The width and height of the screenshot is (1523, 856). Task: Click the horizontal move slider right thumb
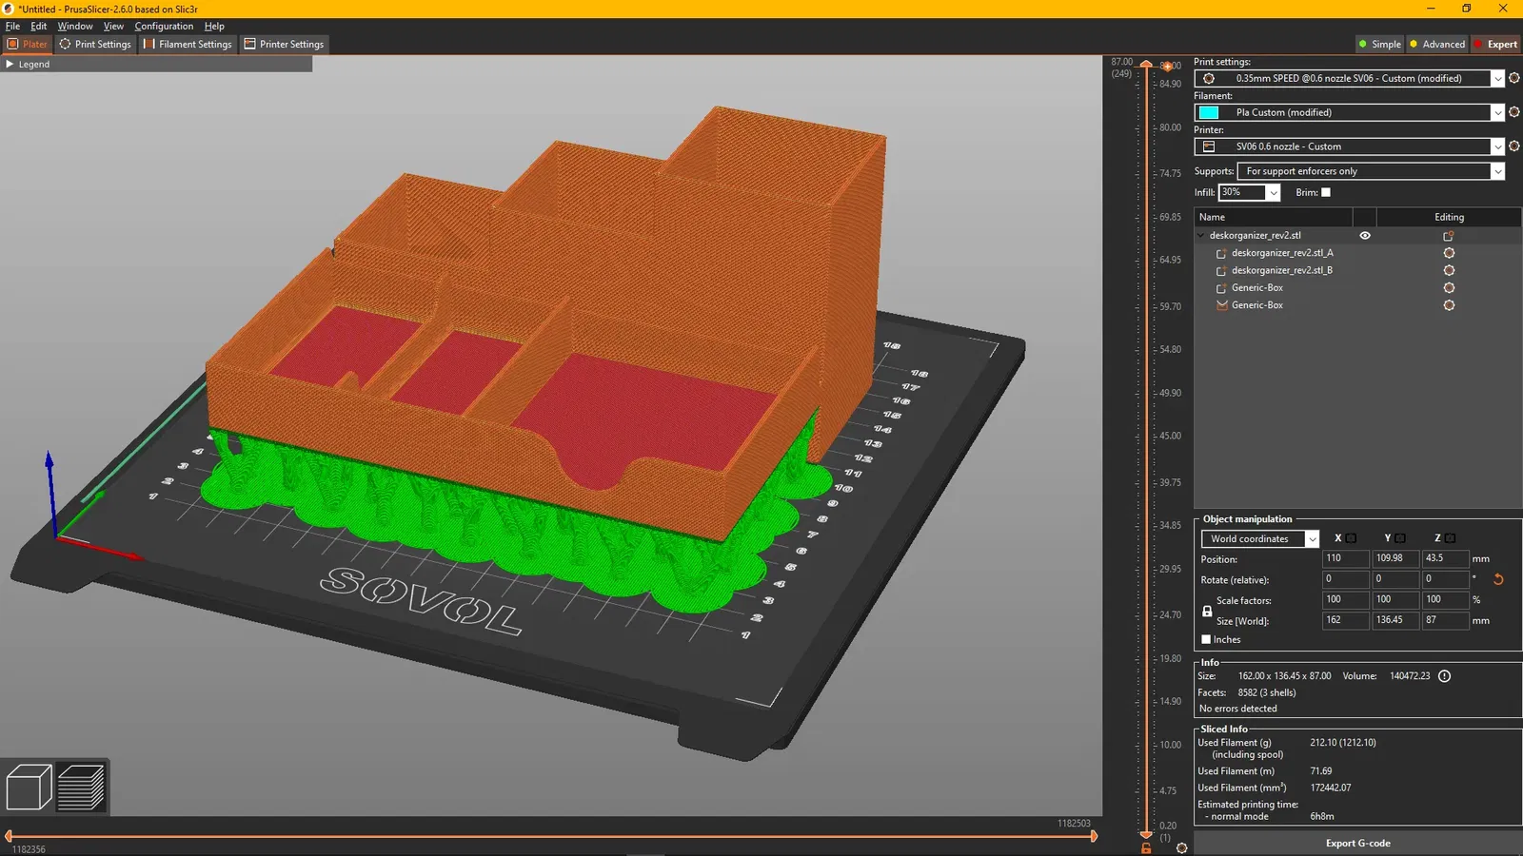tap(1094, 837)
